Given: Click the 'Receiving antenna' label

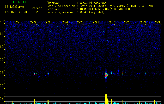Looking at the screenshot, I should (x=60, y=12).
